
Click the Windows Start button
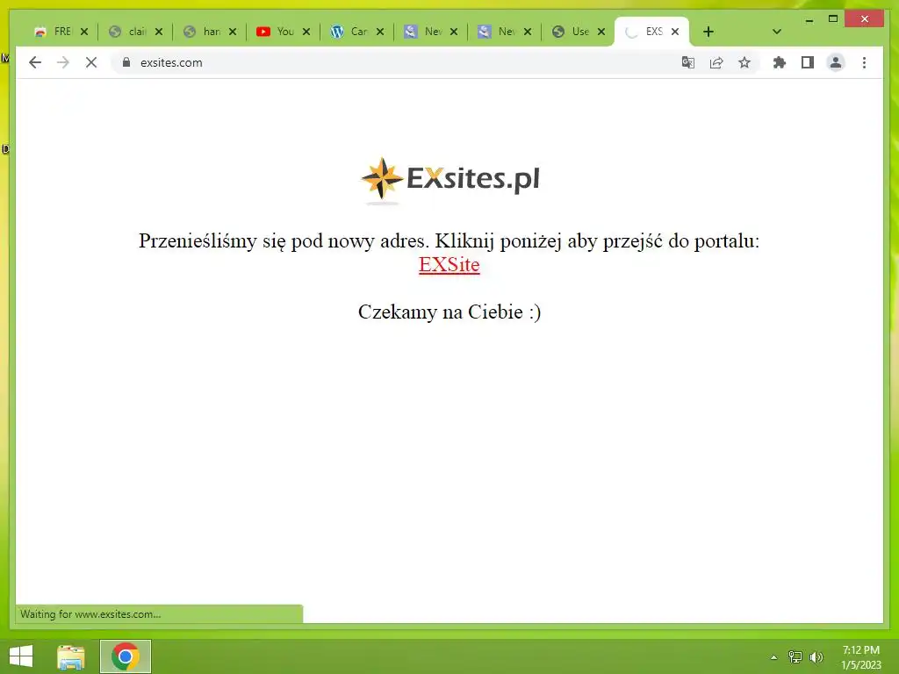point(21,656)
